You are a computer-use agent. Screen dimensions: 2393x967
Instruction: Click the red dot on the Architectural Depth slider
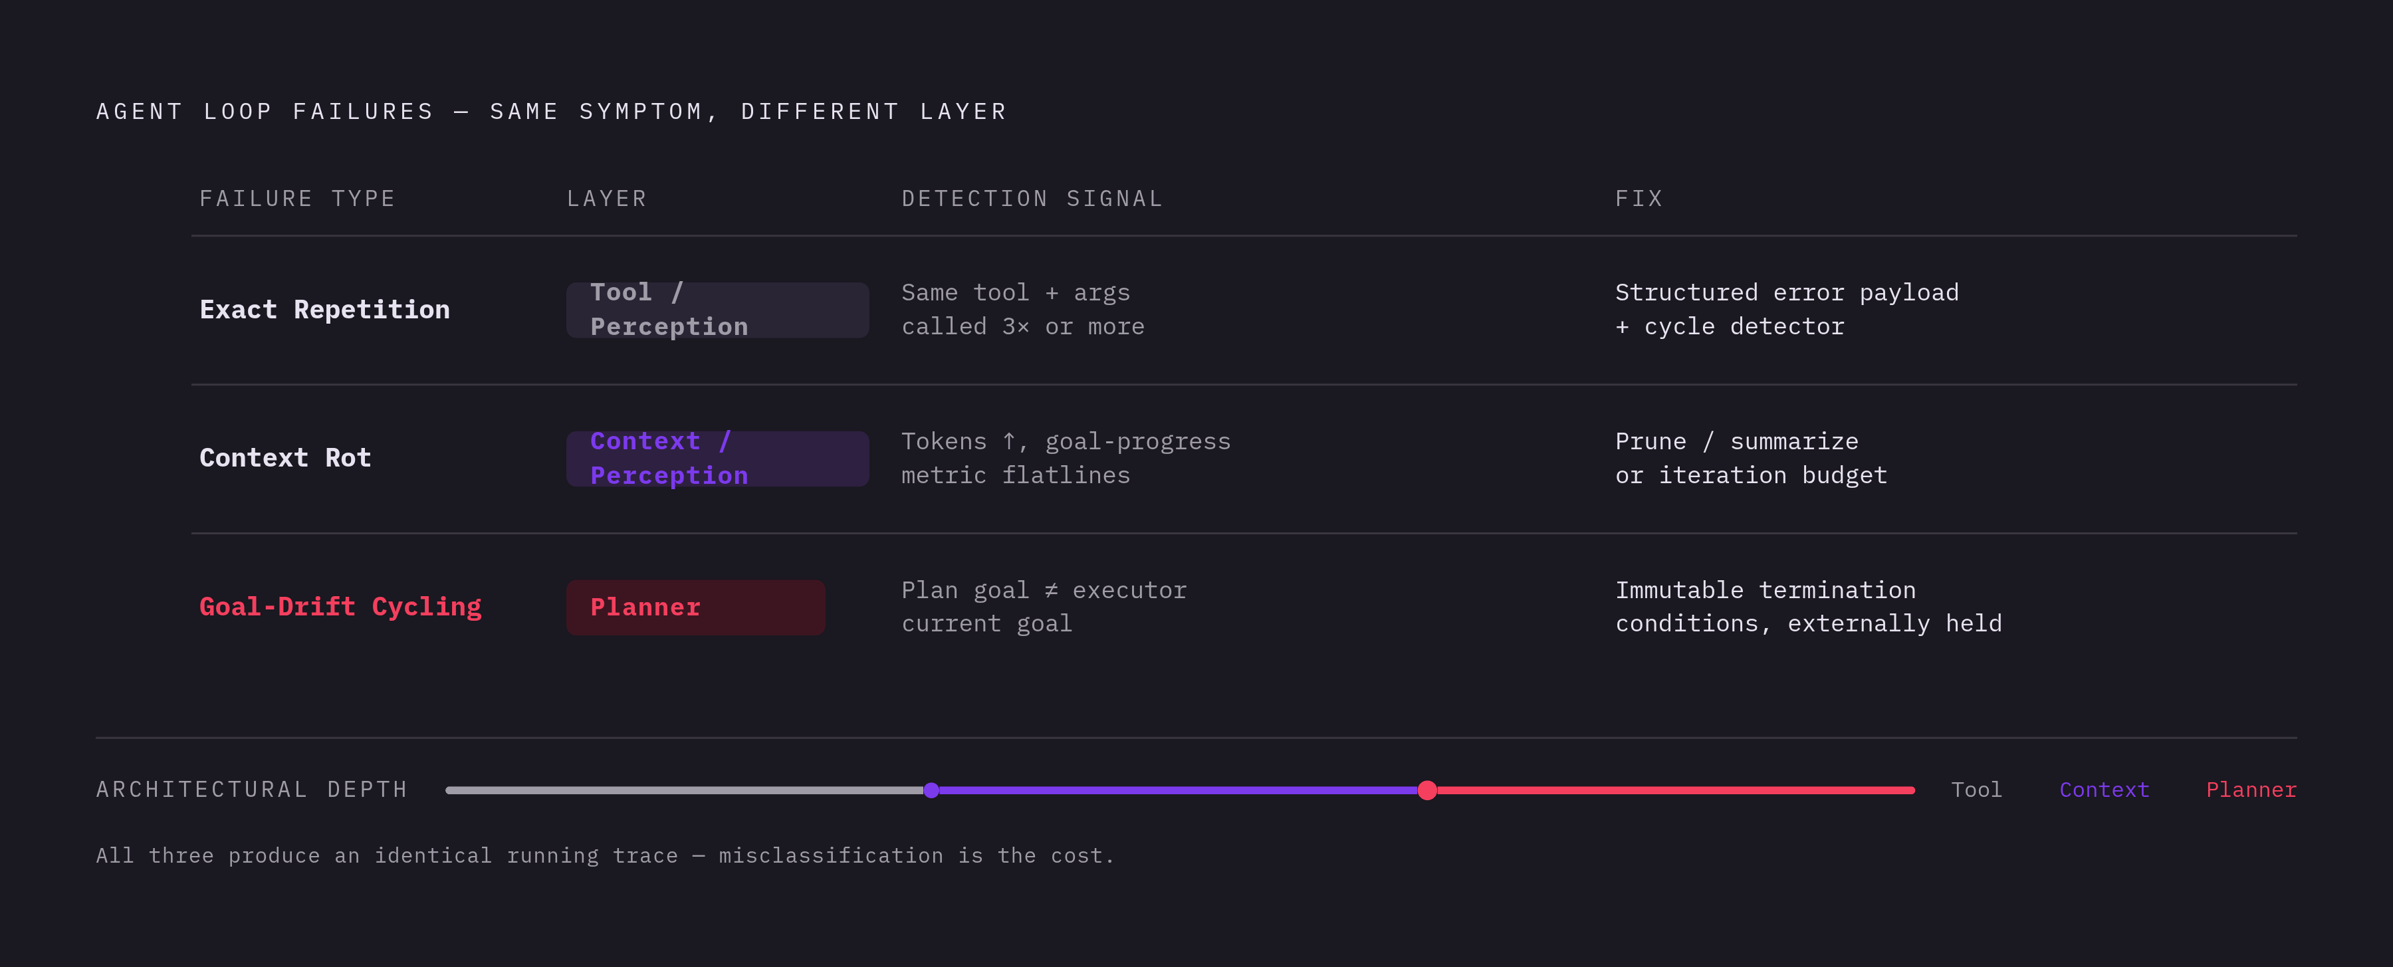click(x=1428, y=790)
